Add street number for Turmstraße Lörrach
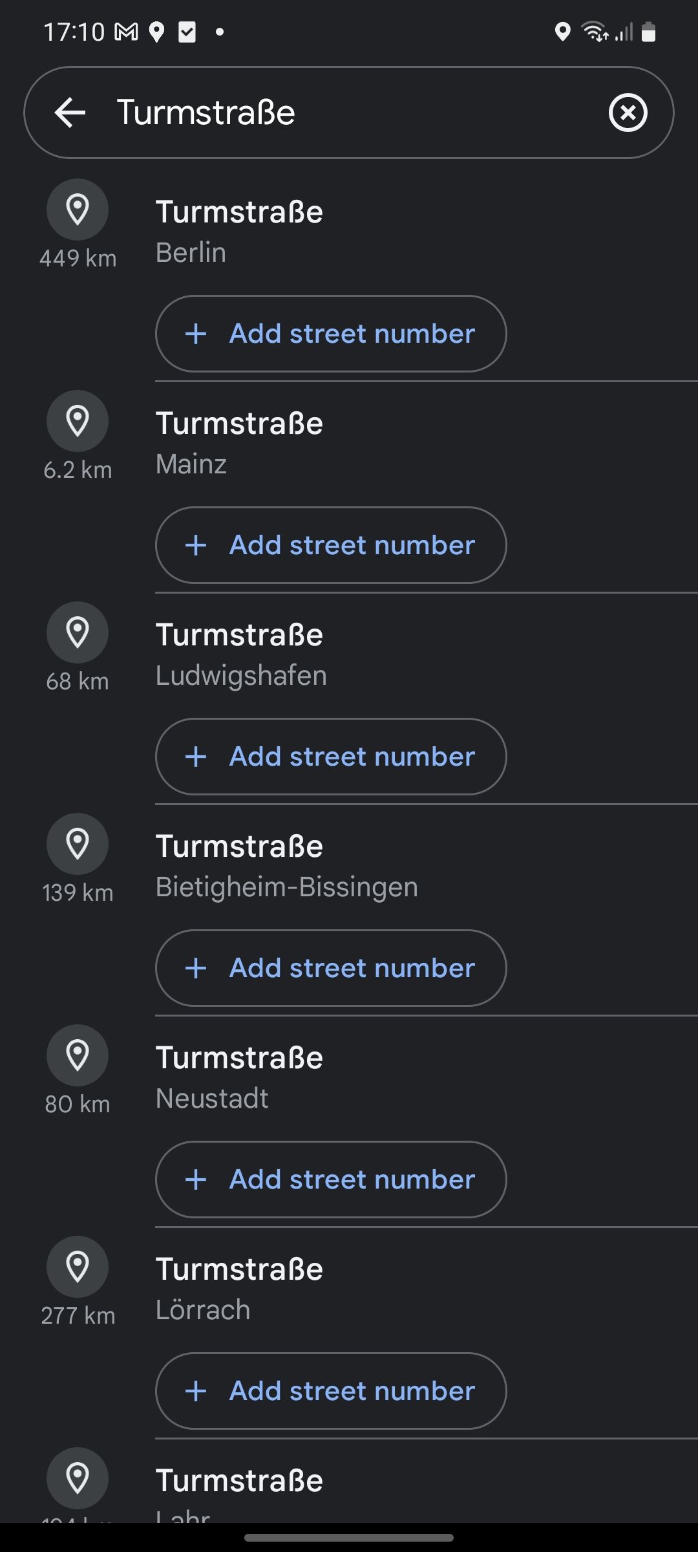Image resolution: width=698 pixels, height=1552 pixels. coord(331,1391)
